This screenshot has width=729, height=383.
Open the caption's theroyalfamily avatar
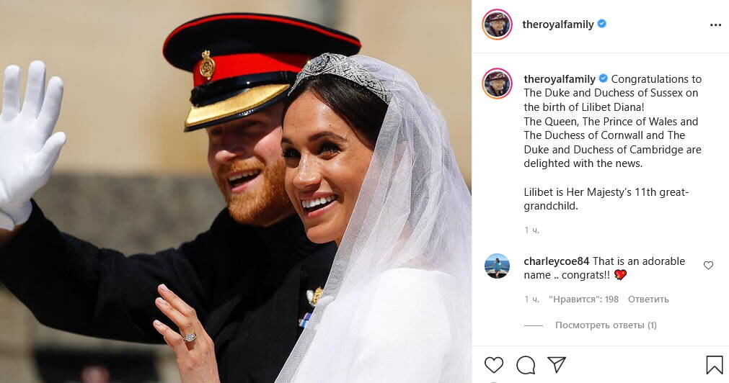[497, 84]
